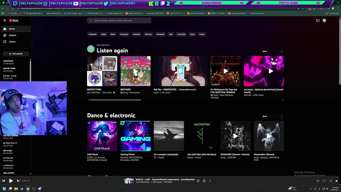
Task: Go to next Listen again carousel page
Action: 281,51
